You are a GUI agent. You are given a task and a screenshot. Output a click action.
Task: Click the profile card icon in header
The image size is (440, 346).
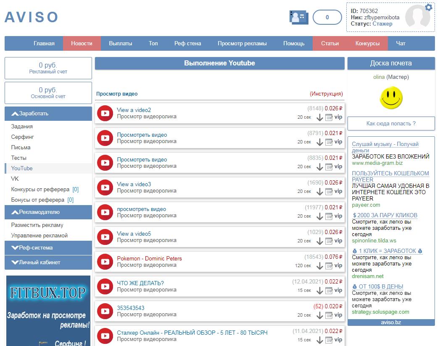pos(299,17)
